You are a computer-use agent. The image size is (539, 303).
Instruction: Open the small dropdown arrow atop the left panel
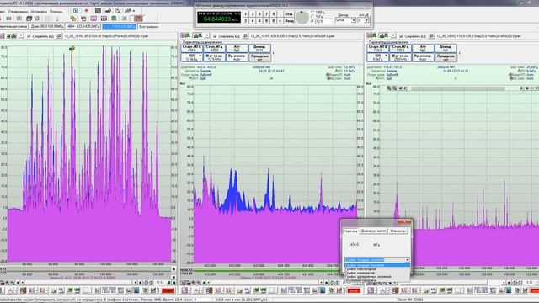21,35
